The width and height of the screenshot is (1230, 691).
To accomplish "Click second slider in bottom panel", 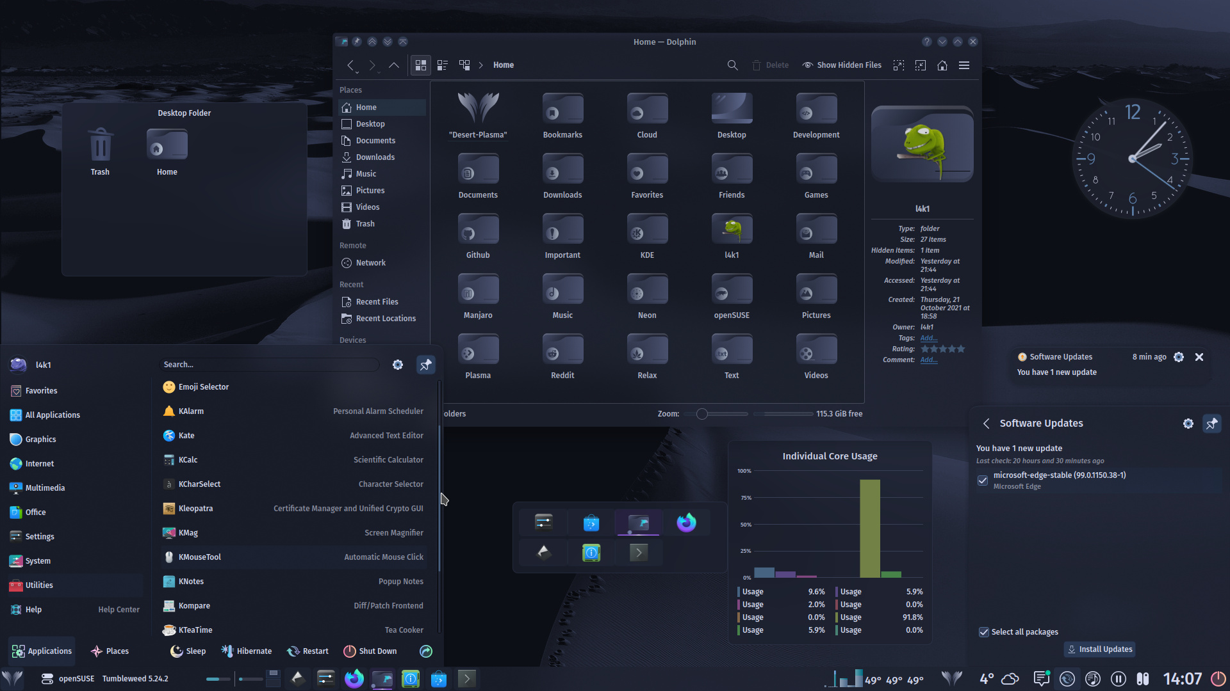I will 251,679.
